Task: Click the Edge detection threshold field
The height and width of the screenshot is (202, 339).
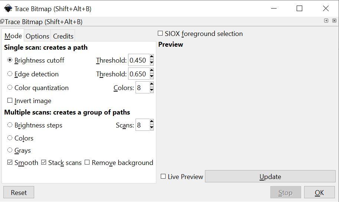Action: click(138, 74)
